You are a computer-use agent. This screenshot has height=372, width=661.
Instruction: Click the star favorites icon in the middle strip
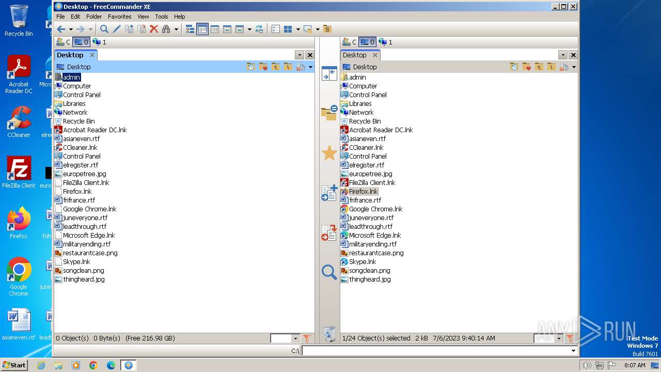click(329, 153)
